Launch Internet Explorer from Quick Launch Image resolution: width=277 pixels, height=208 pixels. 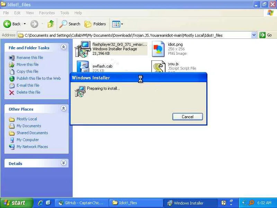coord(41,203)
